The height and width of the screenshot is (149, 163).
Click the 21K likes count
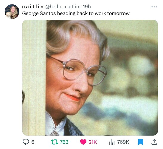(93, 142)
